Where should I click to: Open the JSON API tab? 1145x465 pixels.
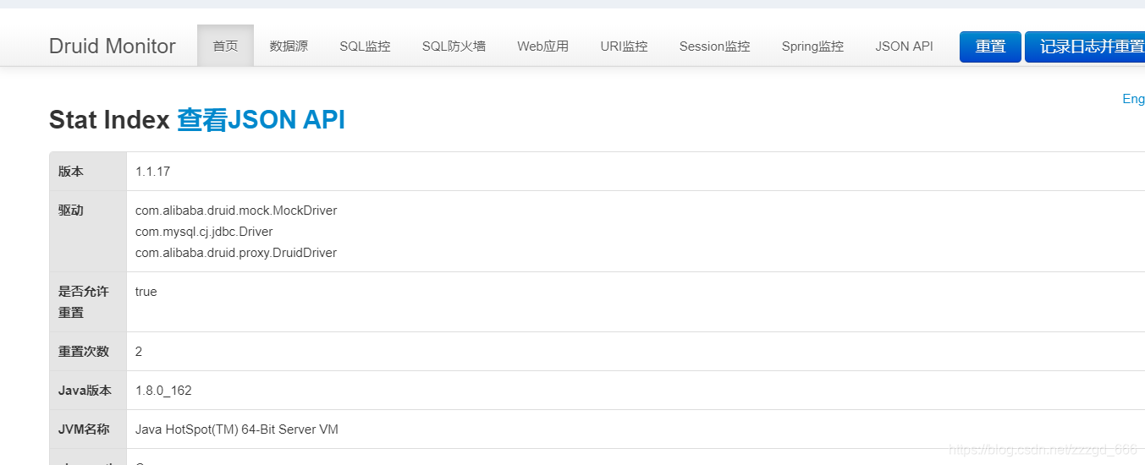point(904,46)
